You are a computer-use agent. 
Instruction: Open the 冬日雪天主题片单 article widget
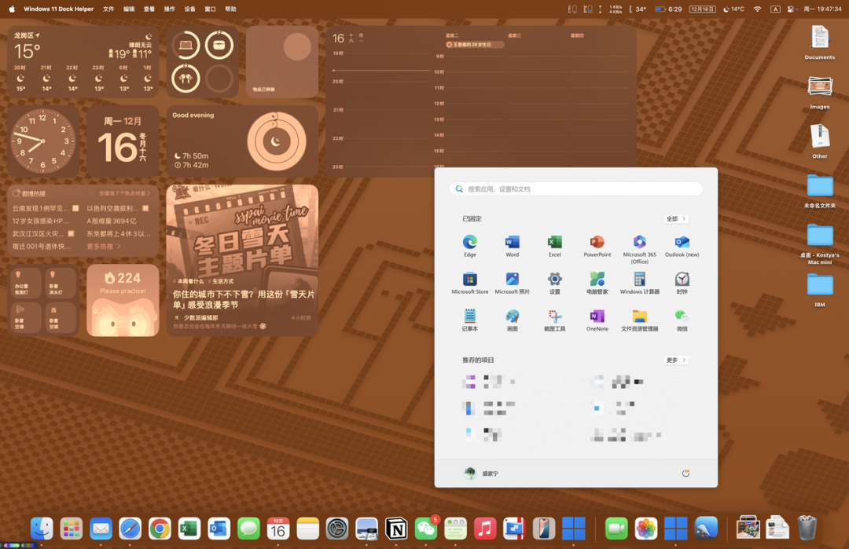tap(242, 260)
